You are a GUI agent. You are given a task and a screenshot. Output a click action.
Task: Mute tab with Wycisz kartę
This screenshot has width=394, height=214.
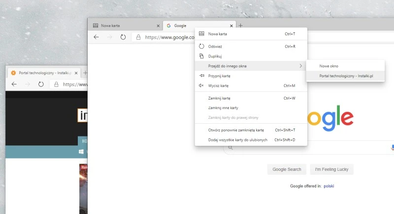coord(218,86)
